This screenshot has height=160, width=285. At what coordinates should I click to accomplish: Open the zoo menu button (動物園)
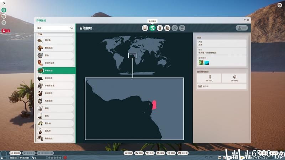click(15, 153)
